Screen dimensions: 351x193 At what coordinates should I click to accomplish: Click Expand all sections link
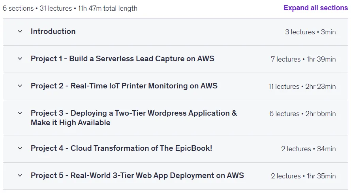(x=315, y=8)
